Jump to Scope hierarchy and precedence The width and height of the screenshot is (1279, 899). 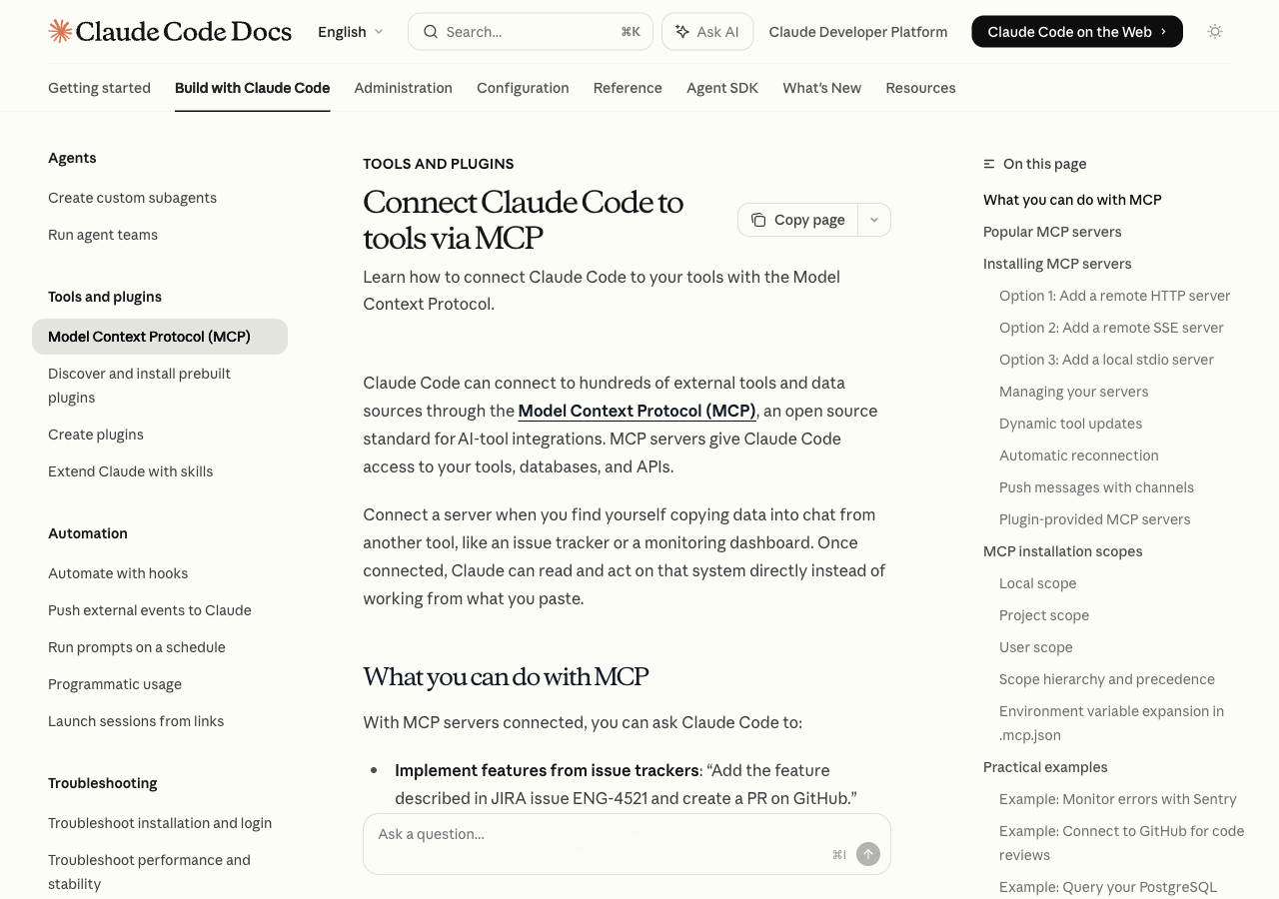(1107, 679)
